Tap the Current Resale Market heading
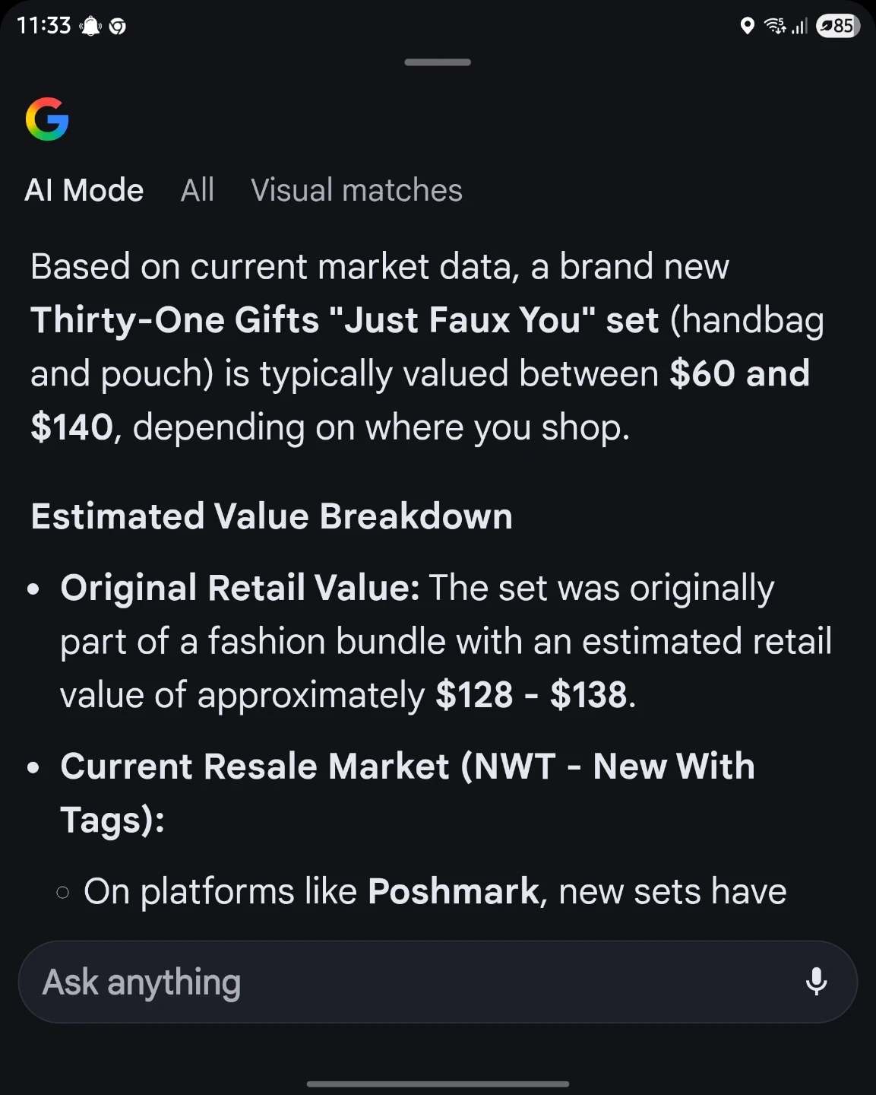The image size is (876, 1095). 407,766
